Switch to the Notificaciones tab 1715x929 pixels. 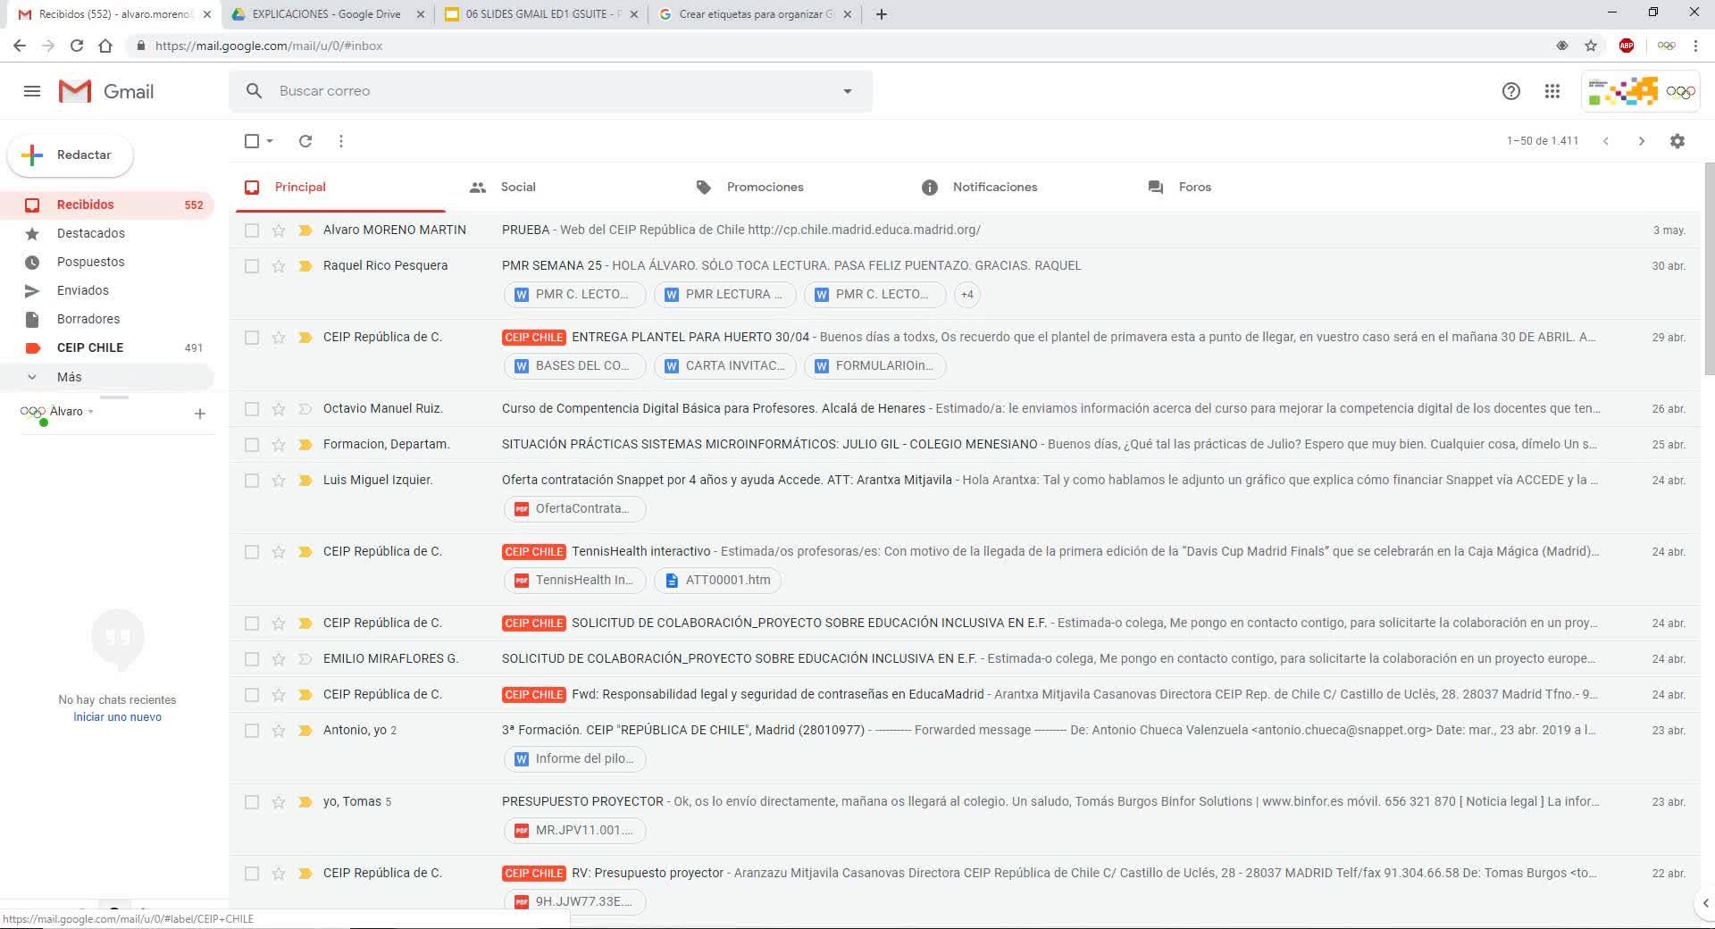[x=981, y=188]
